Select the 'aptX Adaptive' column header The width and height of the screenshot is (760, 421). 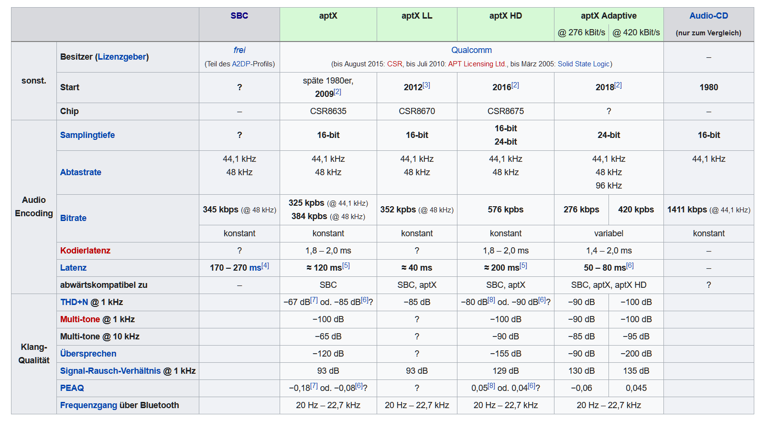pyautogui.click(x=608, y=16)
